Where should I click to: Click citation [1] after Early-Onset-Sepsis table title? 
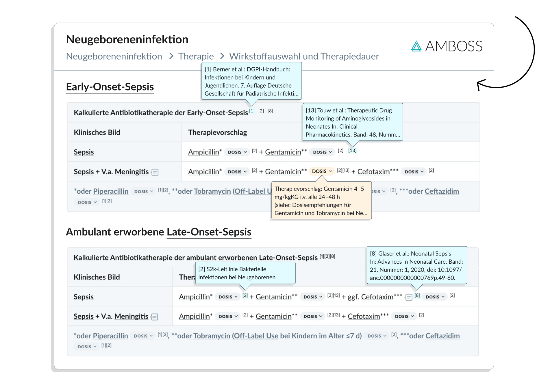[x=252, y=111]
